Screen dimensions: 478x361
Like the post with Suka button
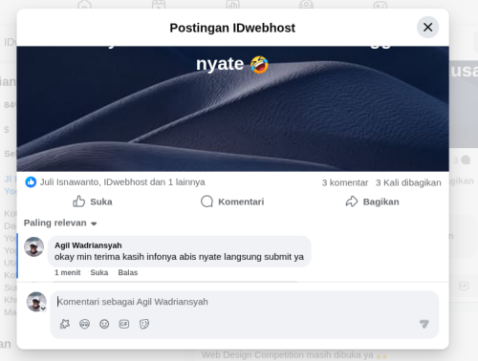93,202
